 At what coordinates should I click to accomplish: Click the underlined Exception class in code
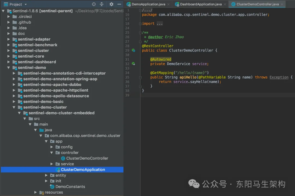279,77
